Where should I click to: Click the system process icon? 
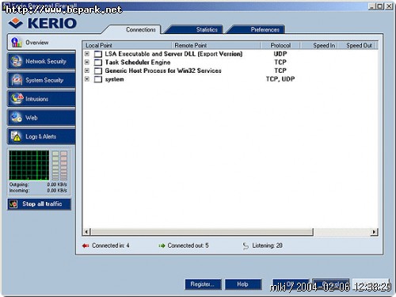point(98,79)
